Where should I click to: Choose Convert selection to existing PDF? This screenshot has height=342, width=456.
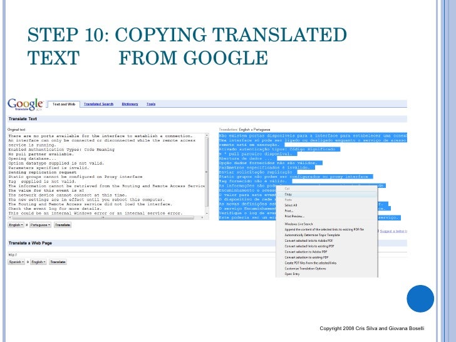coord(326,257)
